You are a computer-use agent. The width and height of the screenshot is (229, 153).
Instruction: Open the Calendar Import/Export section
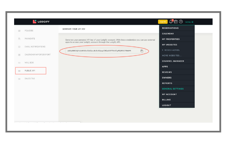37,55
